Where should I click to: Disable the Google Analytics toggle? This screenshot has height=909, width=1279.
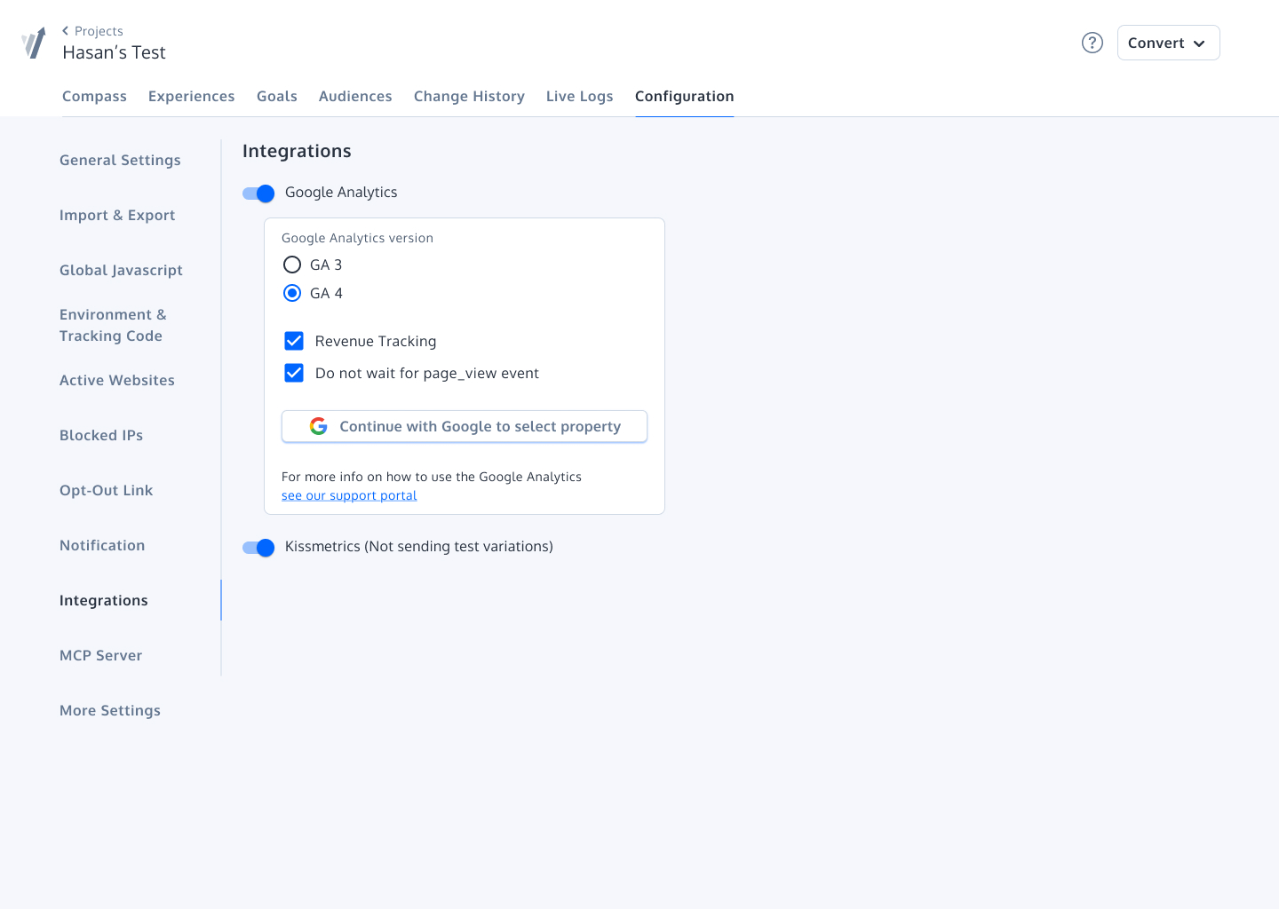(258, 194)
